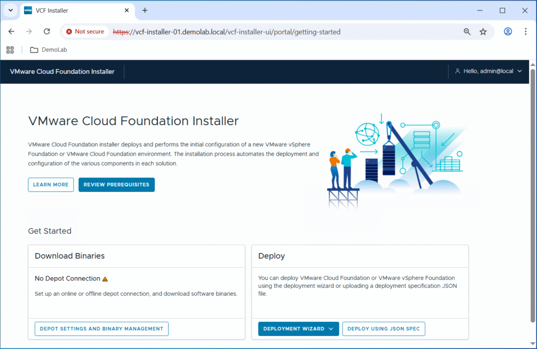Click Deploy Using JSON Spec button
The image size is (537, 349).
(383, 329)
